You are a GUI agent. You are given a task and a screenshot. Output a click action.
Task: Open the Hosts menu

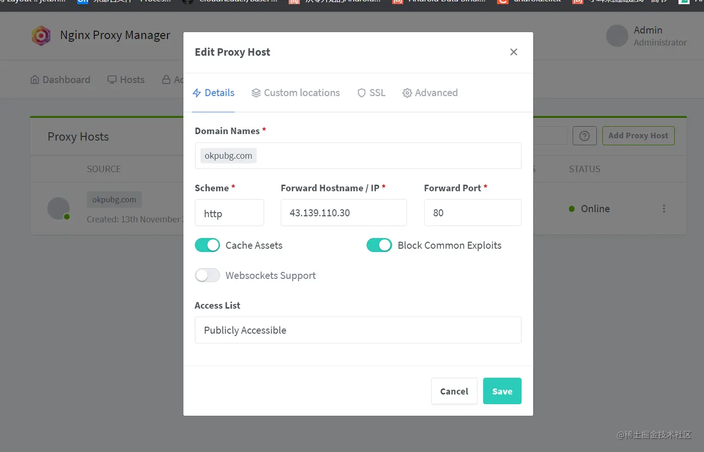tap(126, 80)
